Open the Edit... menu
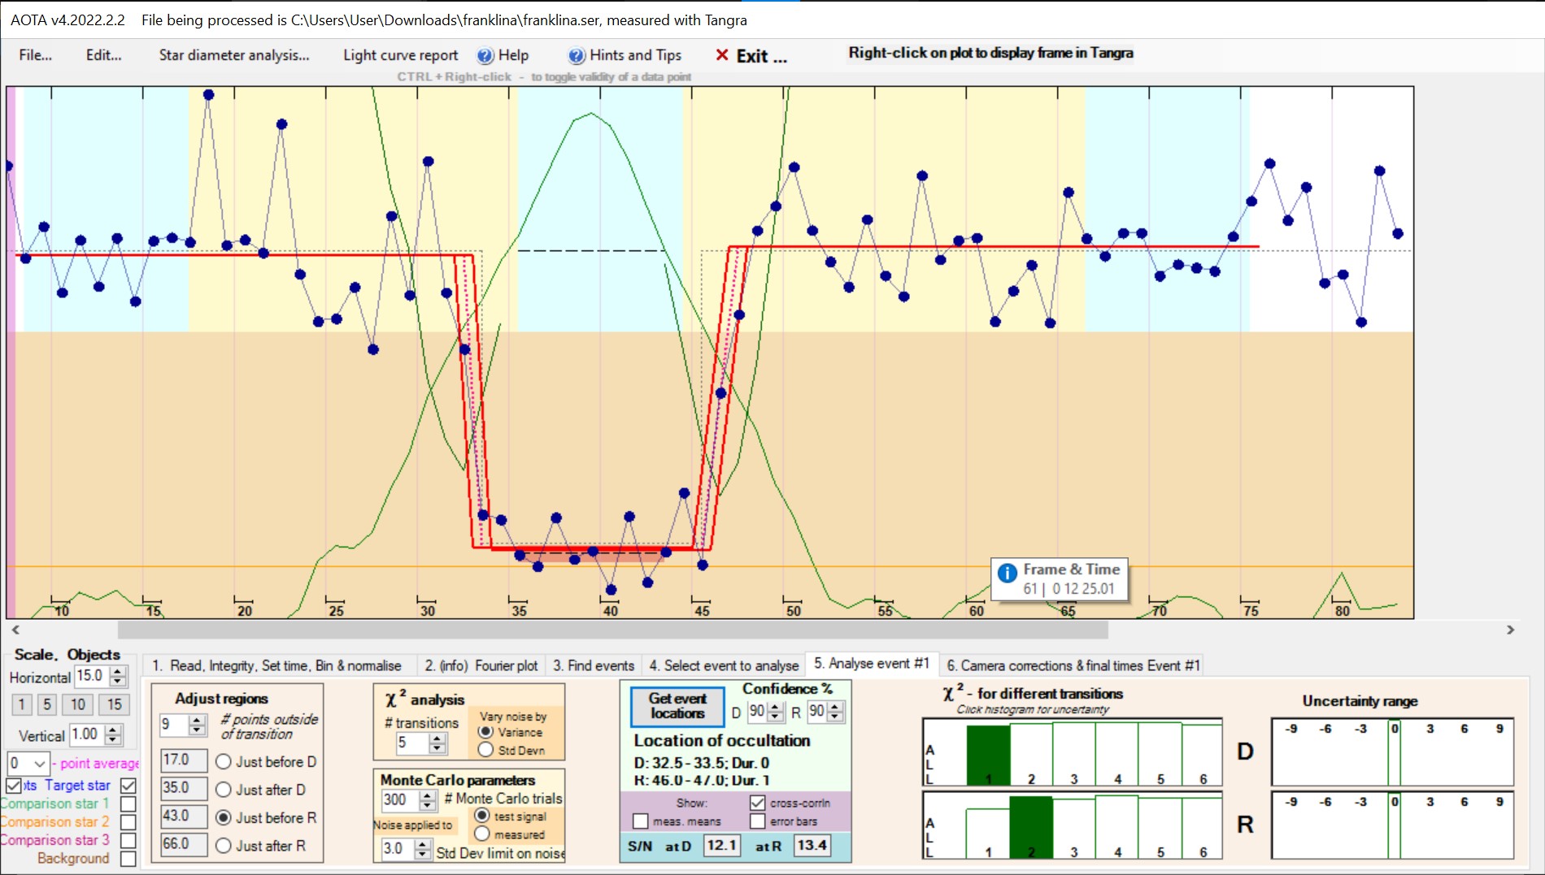The height and width of the screenshot is (875, 1545). [104, 55]
